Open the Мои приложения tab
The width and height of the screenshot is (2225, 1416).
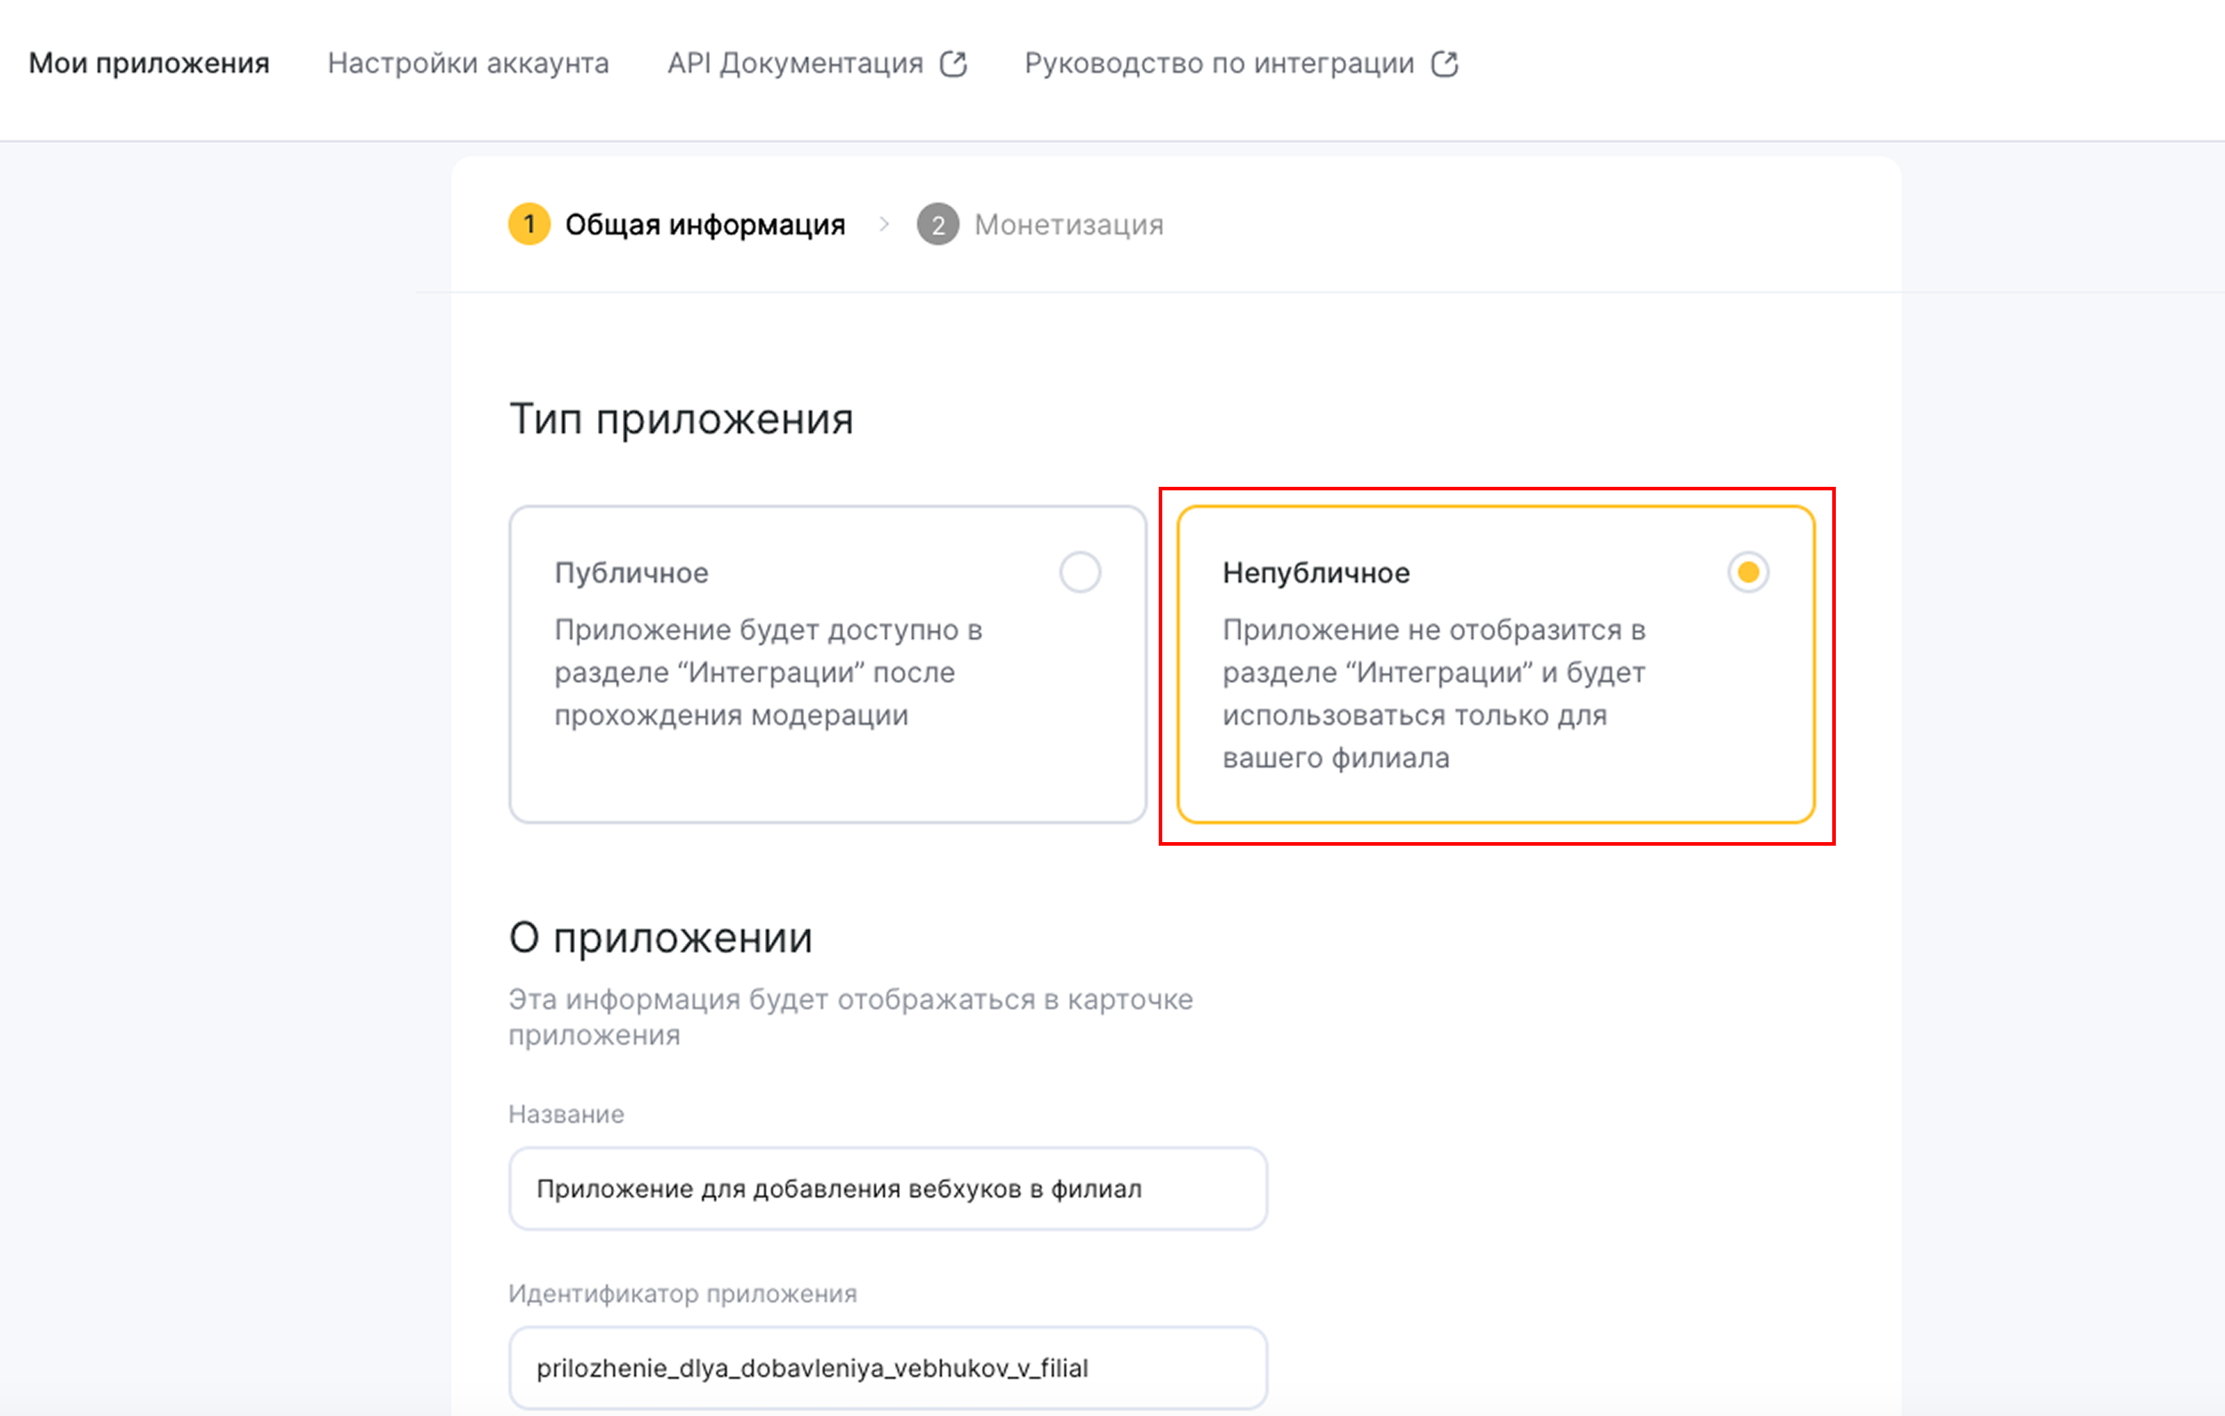(148, 63)
